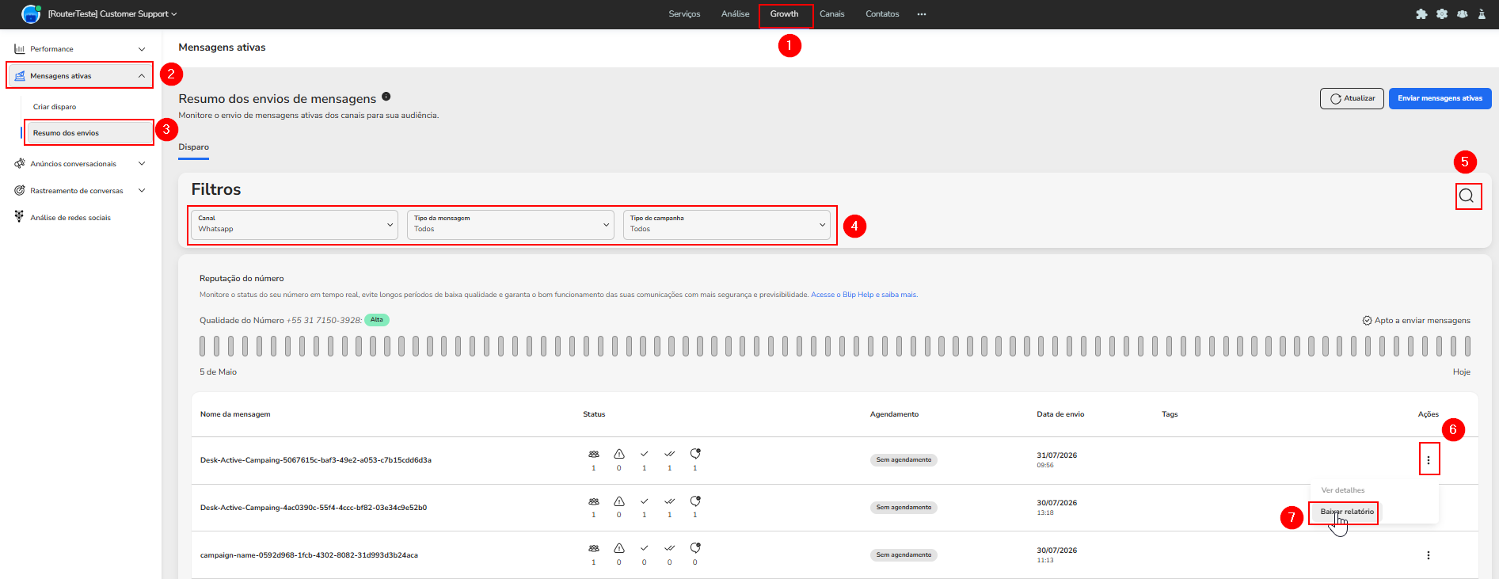Click the Análise de redes sociais icon
Viewport: 1499px width, 579px height.
pyautogui.click(x=20, y=216)
